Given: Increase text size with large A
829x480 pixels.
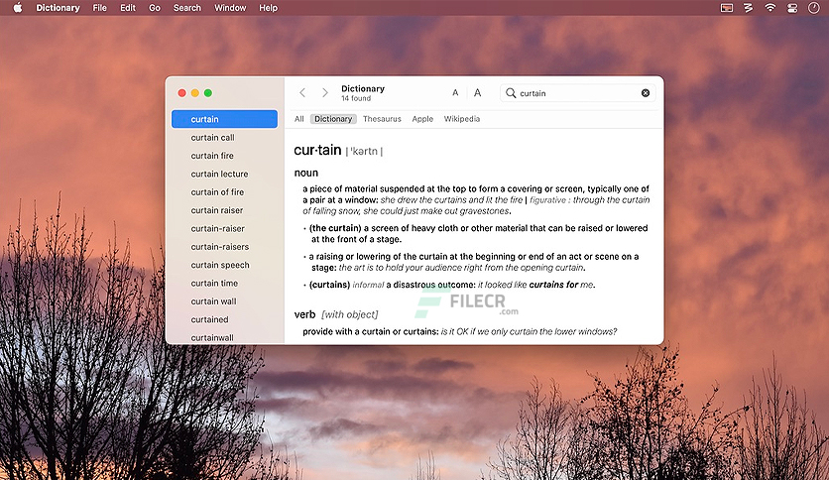Looking at the screenshot, I should [x=477, y=93].
